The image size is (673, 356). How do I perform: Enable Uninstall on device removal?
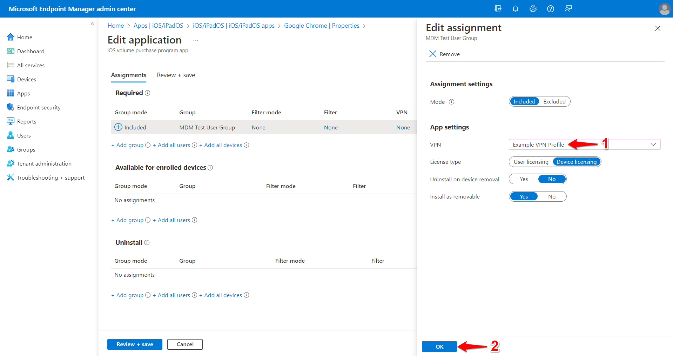click(x=524, y=179)
